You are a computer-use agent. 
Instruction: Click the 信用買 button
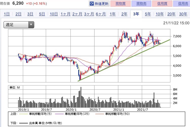162,4
